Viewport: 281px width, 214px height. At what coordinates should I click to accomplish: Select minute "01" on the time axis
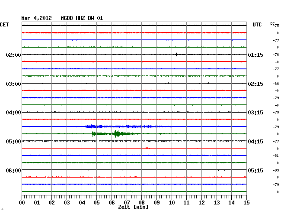pos(37,202)
